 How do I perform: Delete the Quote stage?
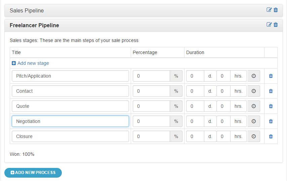click(x=271, y=106)
